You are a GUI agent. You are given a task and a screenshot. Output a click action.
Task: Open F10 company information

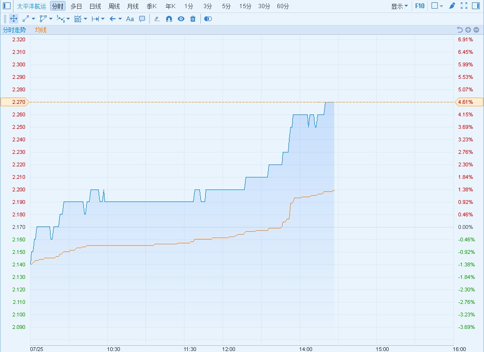tap(419, 6)
